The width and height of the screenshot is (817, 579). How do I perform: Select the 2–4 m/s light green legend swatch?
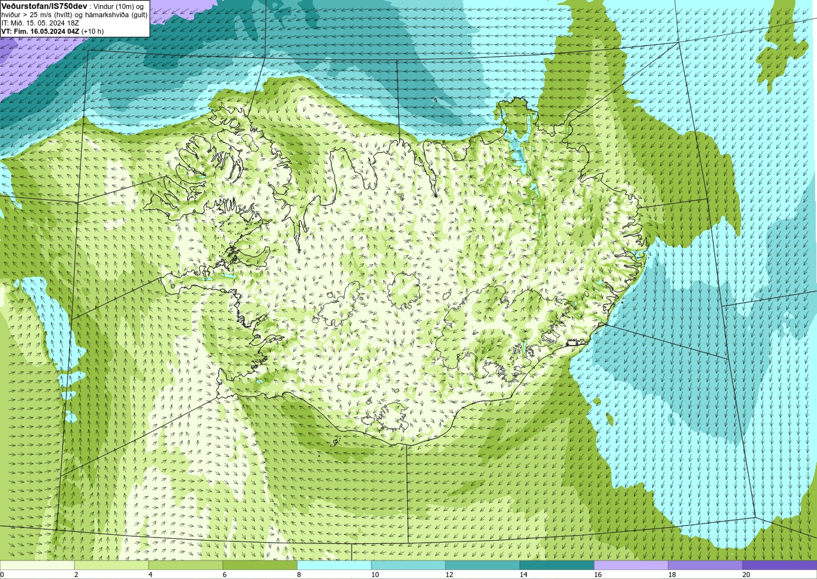[111, 565]
